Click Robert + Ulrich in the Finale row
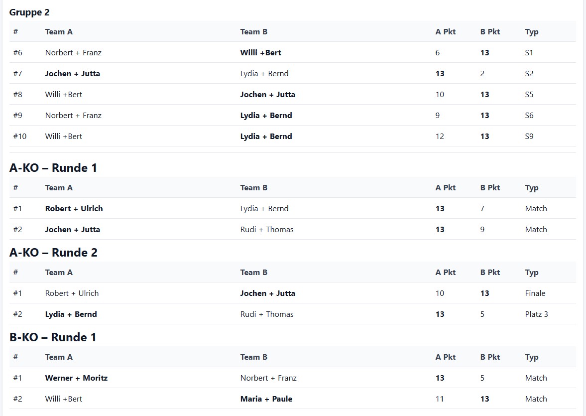Screen dimensions: 586x416 72,293
